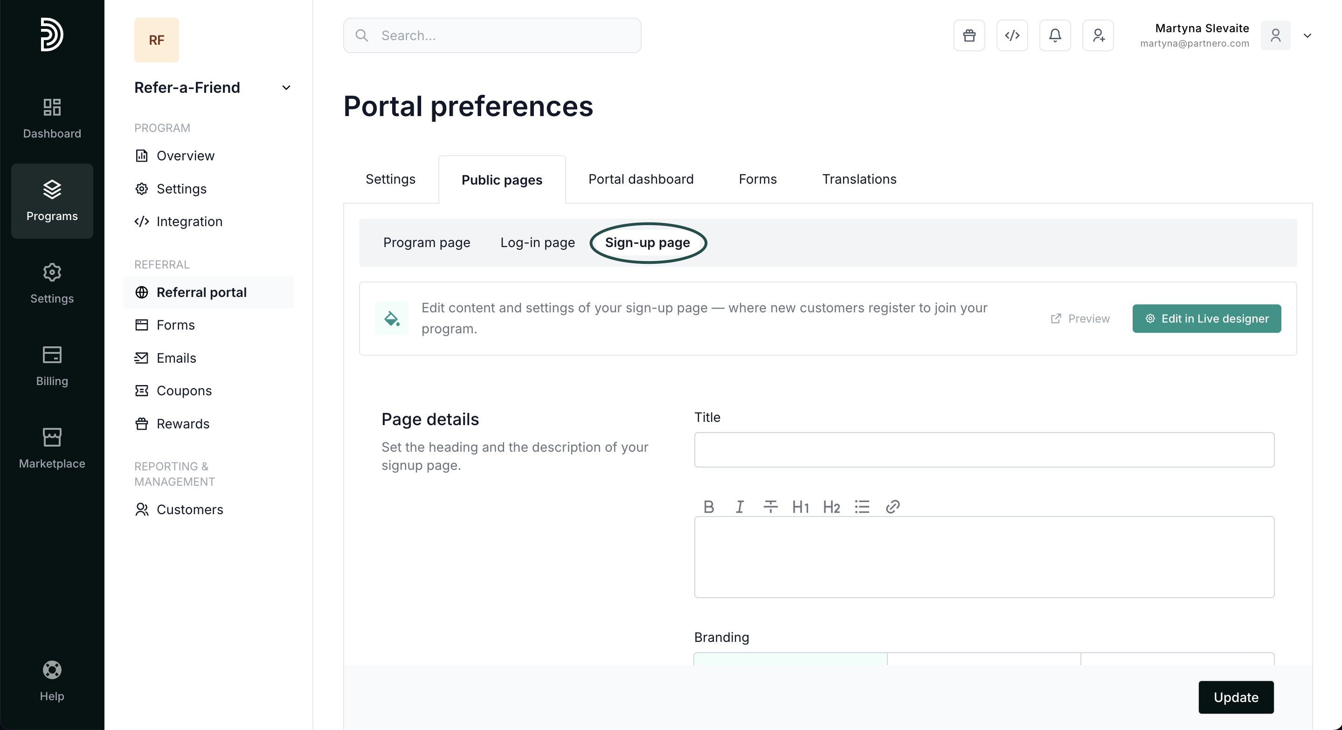Click the add user icon

point(1098,35)
